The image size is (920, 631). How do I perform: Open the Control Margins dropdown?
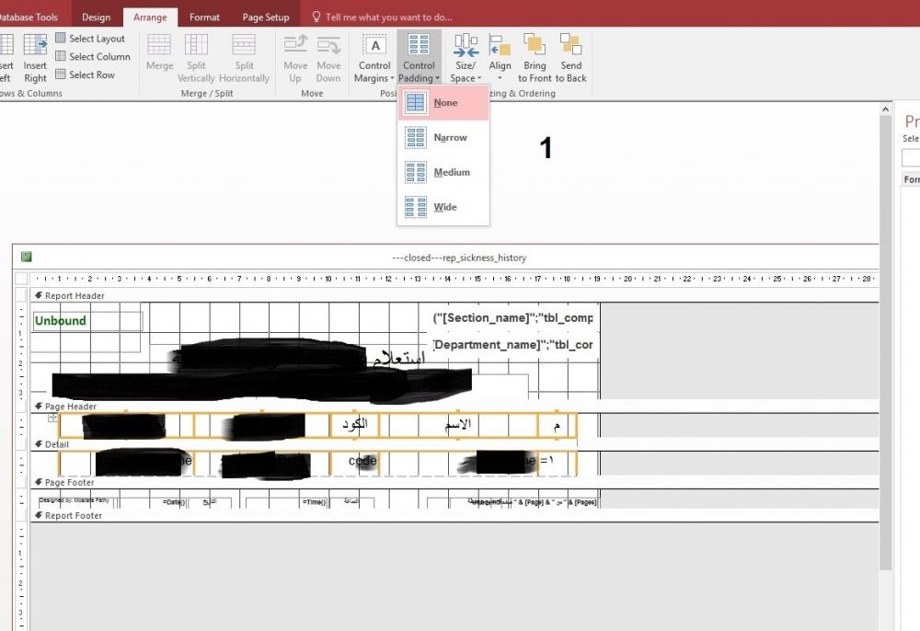[x=374, y=57]
